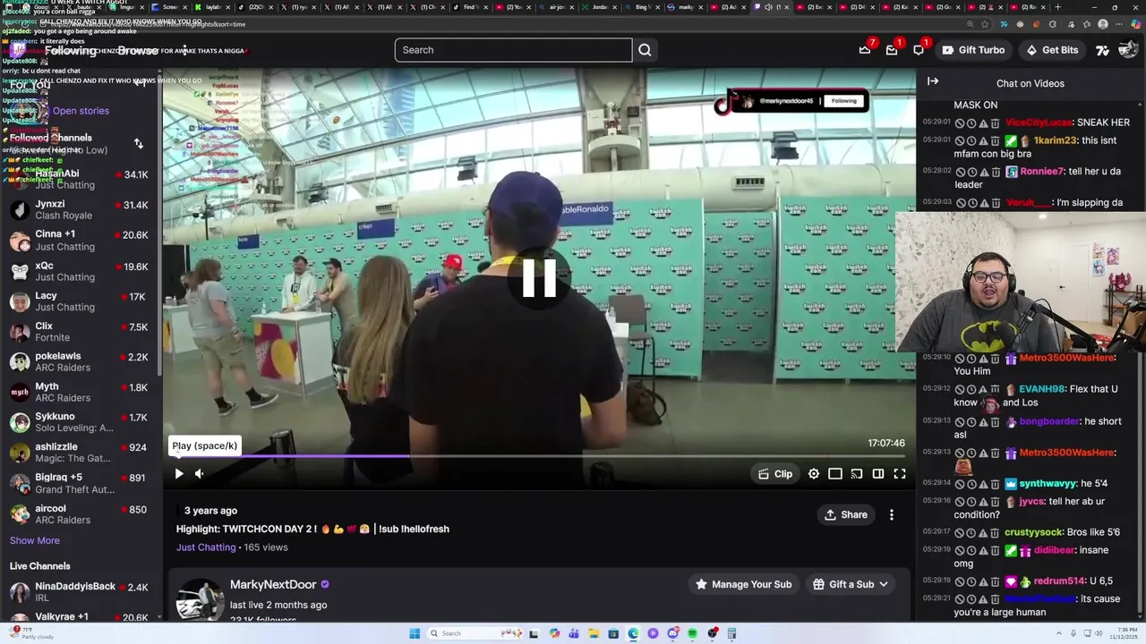Viewport: 1146px width, 644px height.
Task: Click the Get Bits button
Action: click(1052, 50)
